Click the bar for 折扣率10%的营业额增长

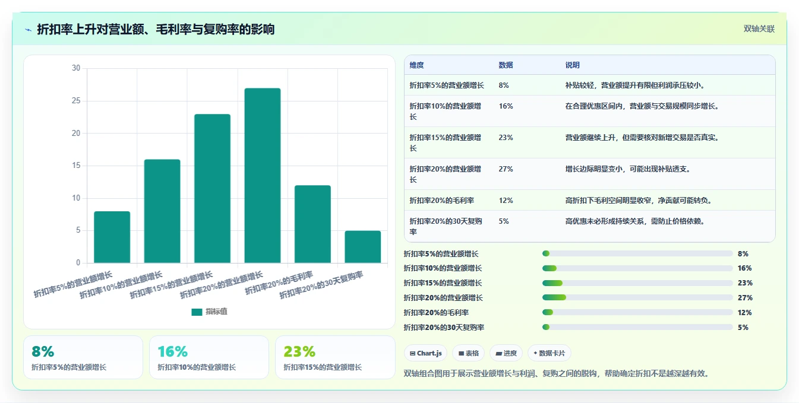pos(162,211)
